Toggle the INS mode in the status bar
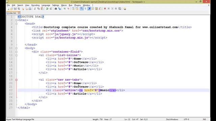 click(x=205, y=119)
